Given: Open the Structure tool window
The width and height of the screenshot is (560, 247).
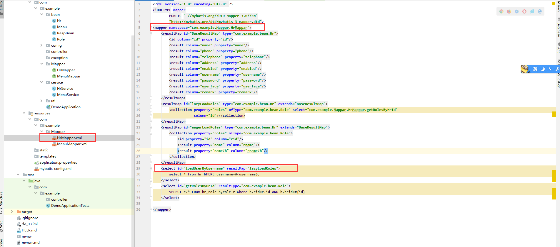Looking at the screenshot, I should click(2, 200).
